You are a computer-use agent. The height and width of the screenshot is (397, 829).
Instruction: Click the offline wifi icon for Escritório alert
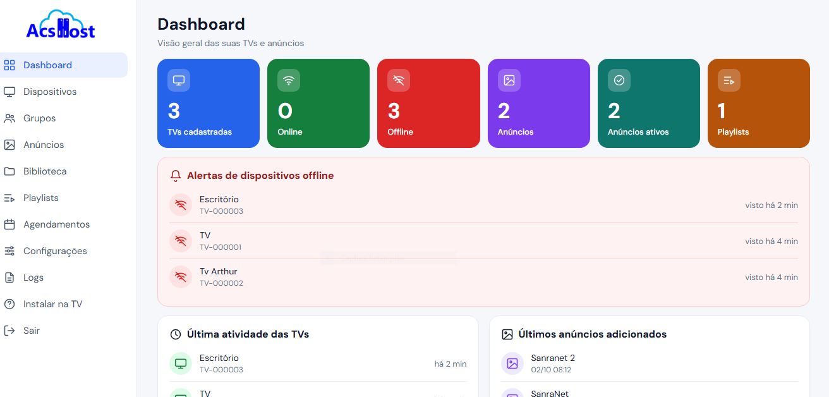(181, 205)
